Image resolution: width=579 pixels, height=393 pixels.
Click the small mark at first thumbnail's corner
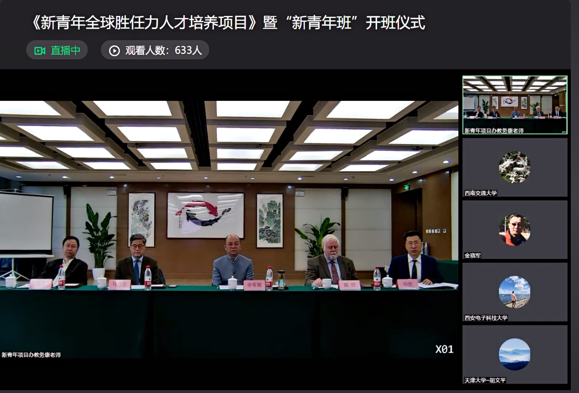(x=563, y=132)
